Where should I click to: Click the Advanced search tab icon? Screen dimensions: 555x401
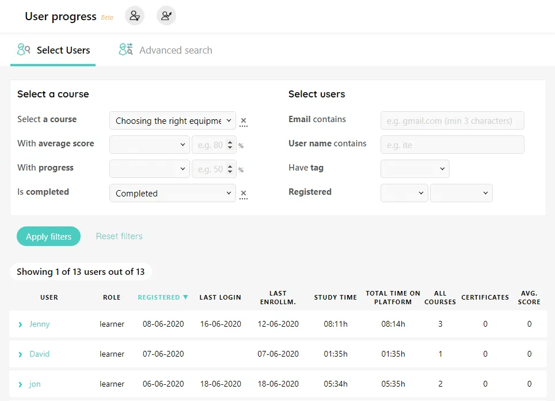pos(126,50)
